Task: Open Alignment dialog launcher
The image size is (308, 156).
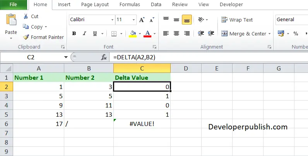Action: click(269, 47)
